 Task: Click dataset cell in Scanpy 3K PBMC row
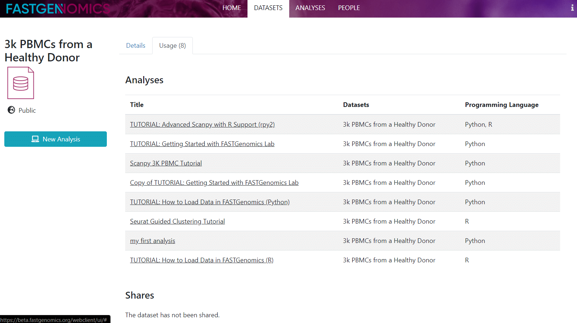389,163
